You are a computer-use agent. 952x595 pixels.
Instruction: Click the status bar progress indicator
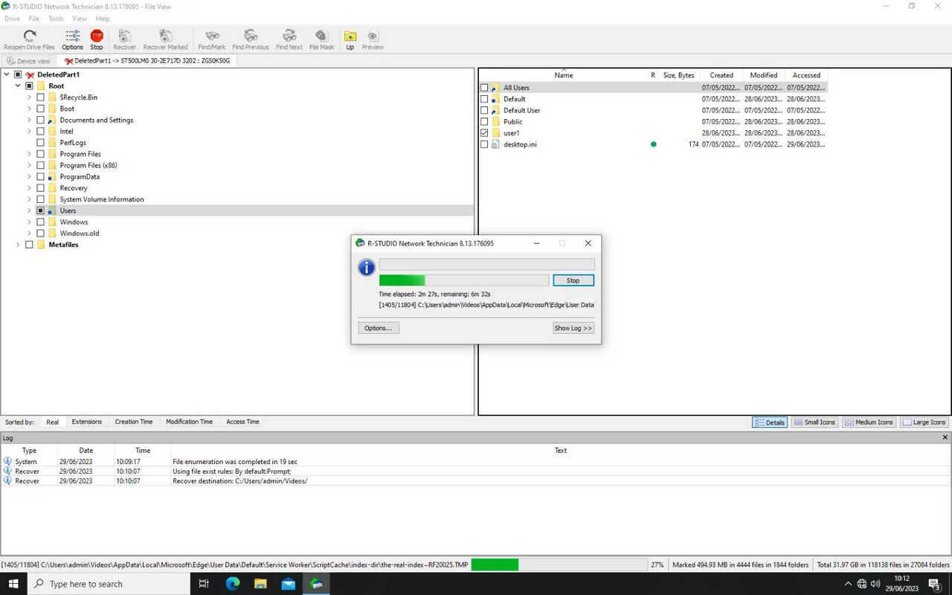(560, 565)
